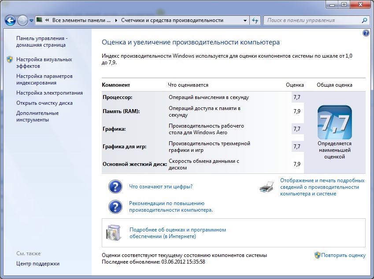This screenshot has width=374, height=279.
Task: Click the 'Поиск в панели управления' search field
Action: point(312,20)
